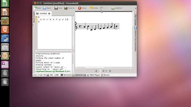Image resolution: width=191 pixels, height=107 pixels.
Task: Close the Untitled tab with its X
Action: click(x=49, y=13)
